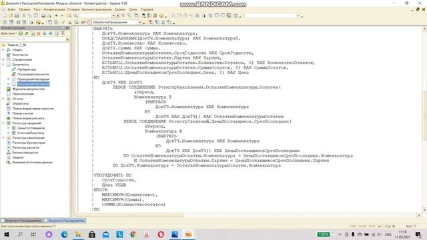Select the Перечисления tree item
427x240 pixels.
tap(23, 94)
